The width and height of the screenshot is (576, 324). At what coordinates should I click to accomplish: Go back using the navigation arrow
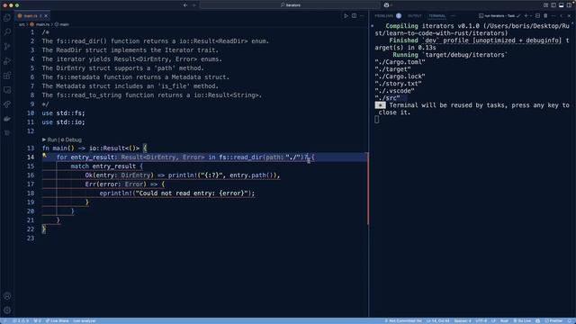click(x=185, y=5)
